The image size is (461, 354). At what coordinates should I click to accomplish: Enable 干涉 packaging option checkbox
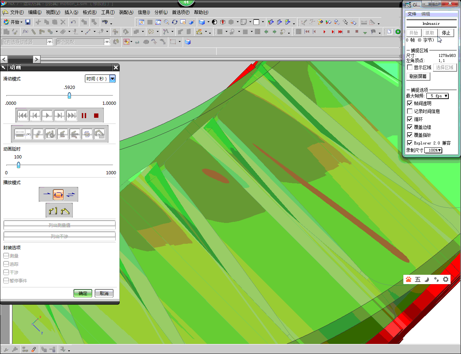(x=6, y=272)
